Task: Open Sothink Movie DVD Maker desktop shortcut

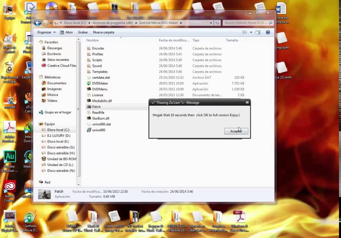Action: 30,221
